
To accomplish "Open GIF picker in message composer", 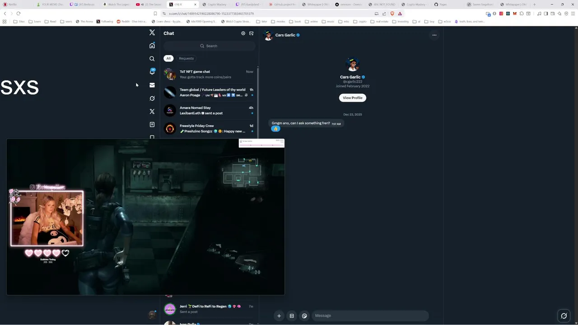I will point(292,316).
